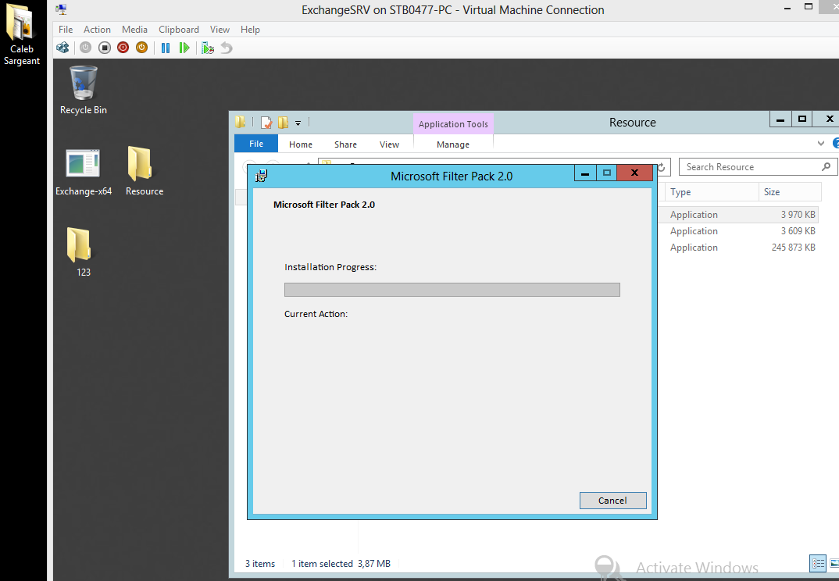This screenshot has height=581, width=839.
Task: Select the Recycle Bin desktop icon
Action: pos(84,90)
